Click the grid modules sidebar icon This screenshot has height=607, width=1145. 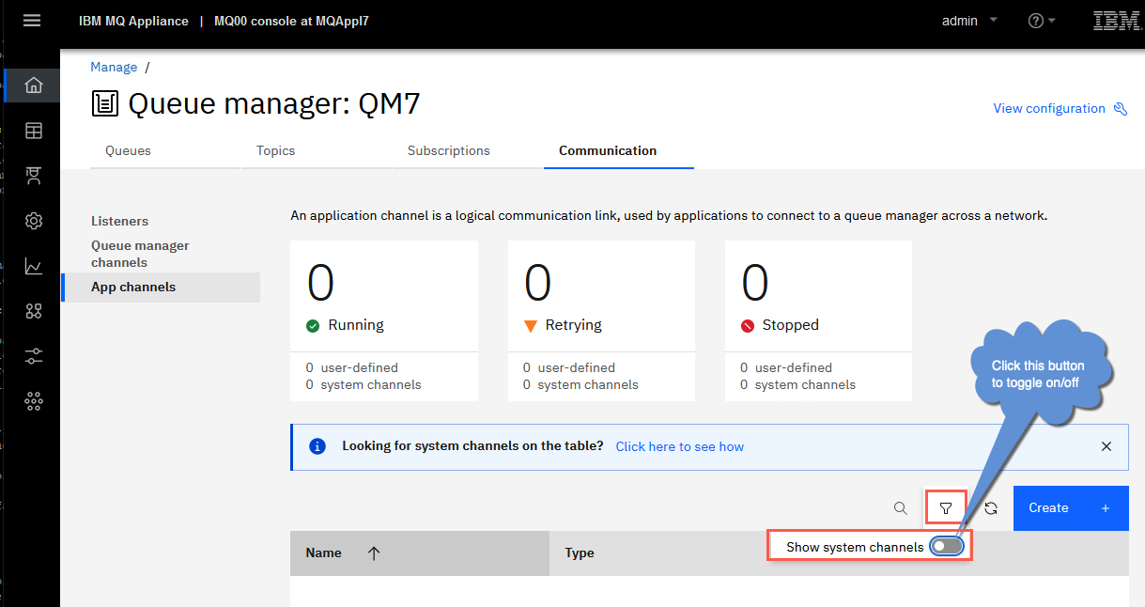click(x=34, y=311)
